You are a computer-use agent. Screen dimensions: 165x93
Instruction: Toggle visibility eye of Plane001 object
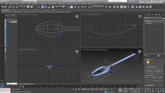click(x=9, y=22)
